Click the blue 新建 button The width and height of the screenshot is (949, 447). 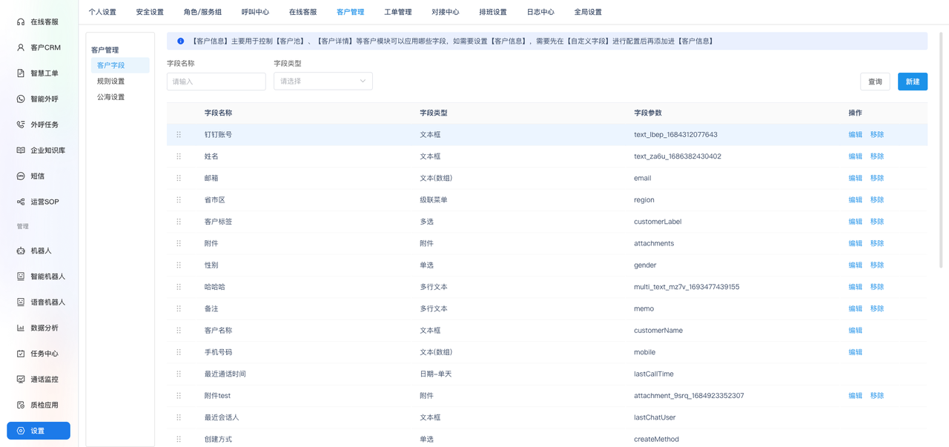913,82
